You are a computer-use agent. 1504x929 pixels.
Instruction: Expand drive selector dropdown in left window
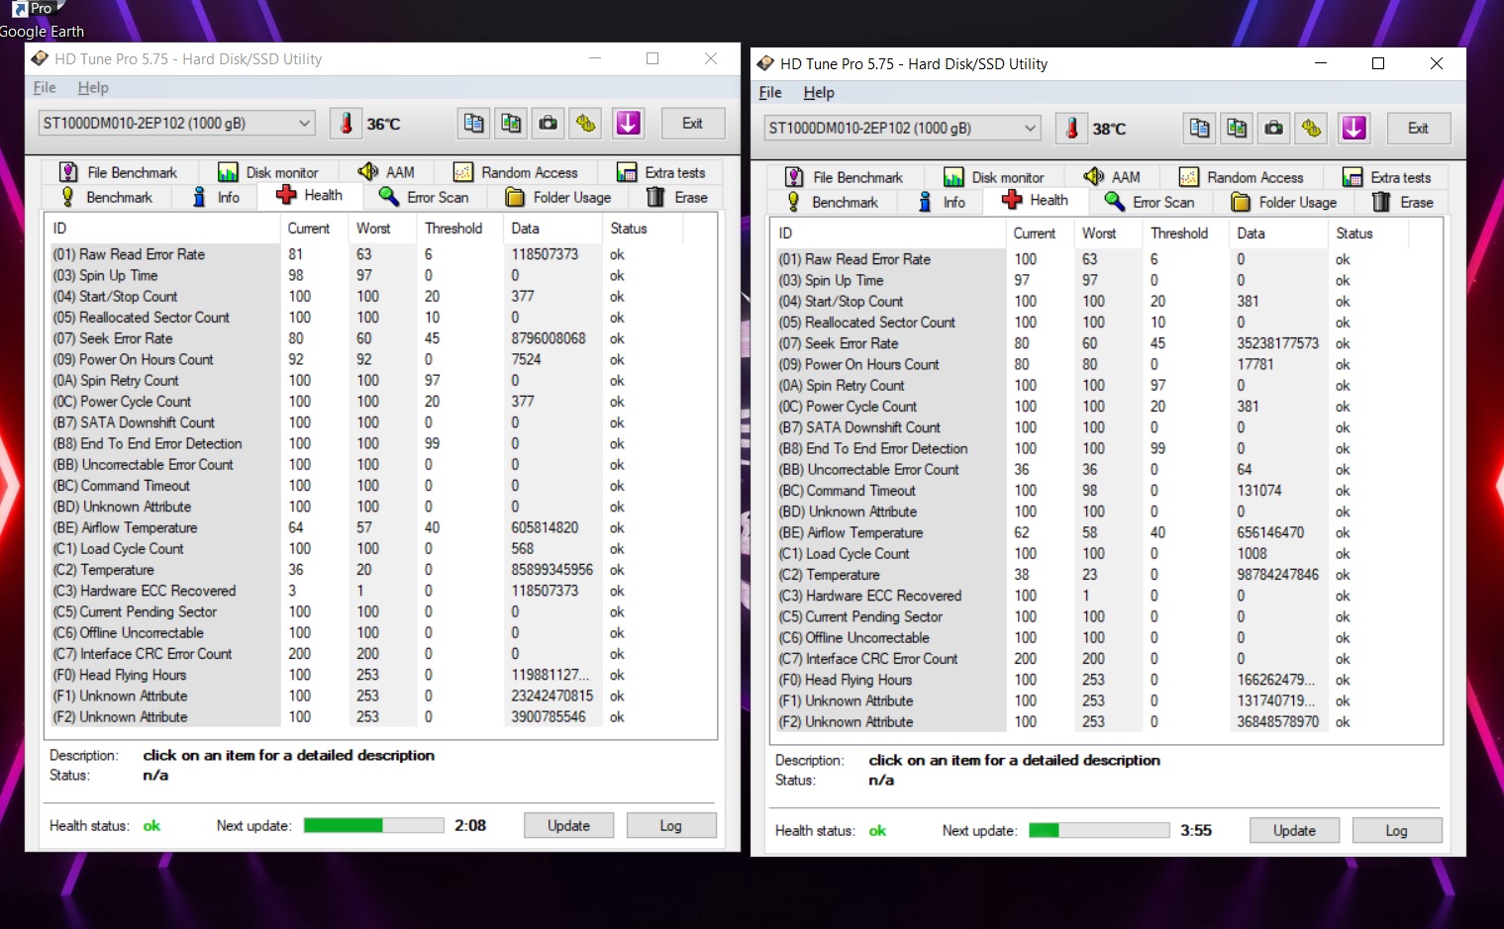pyautogui.click(x=304, y=124)
